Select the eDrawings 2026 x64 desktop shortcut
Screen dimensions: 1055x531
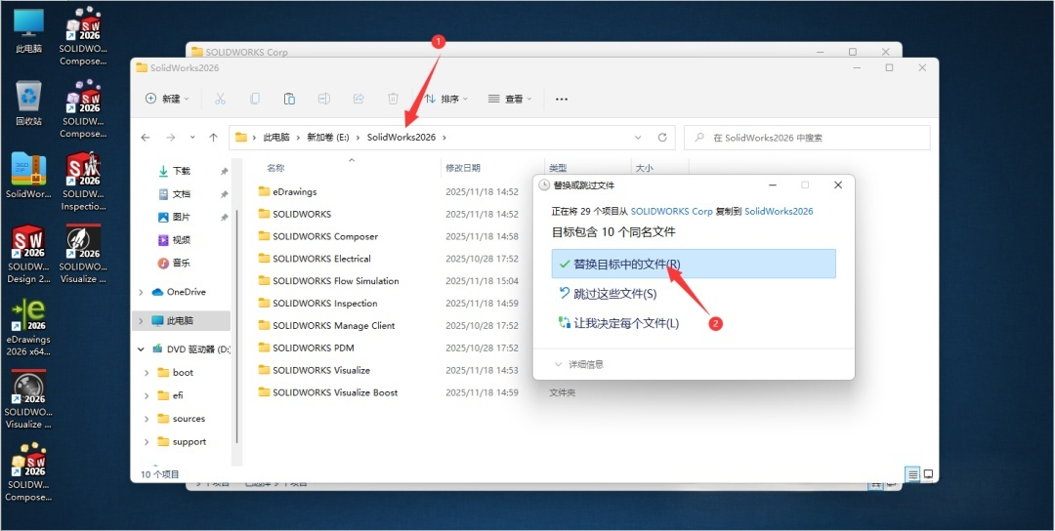click(28, 327)
